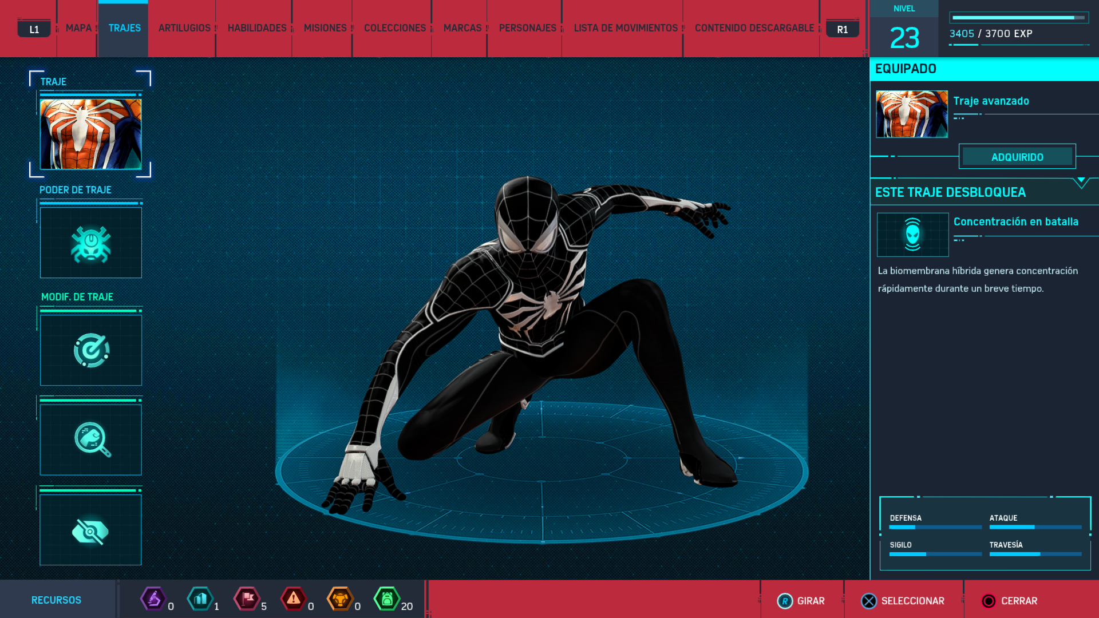Click the orange challenge token icon
This screenshot has width=1099, height=618.
(340, 599)
